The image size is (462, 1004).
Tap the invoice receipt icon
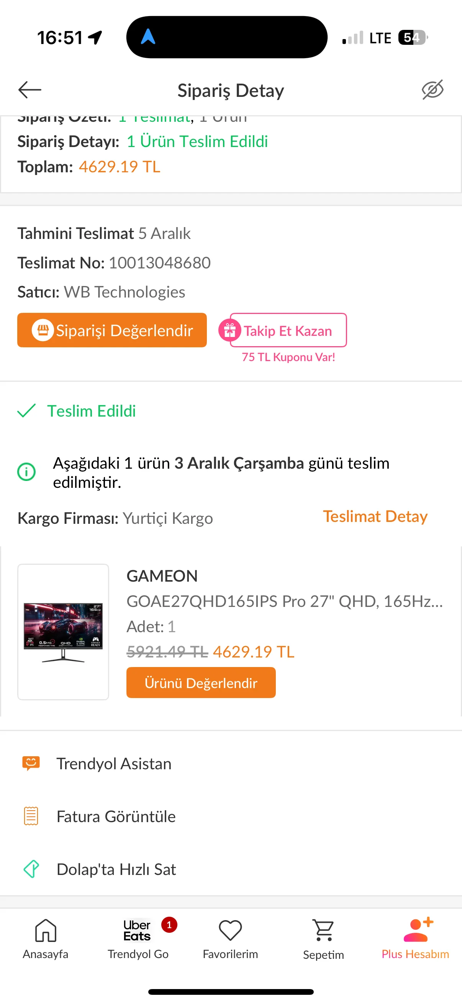(31, 816)
